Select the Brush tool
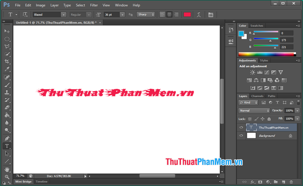The height and width of the screenshot is (186, 303). tap(7, 85)
